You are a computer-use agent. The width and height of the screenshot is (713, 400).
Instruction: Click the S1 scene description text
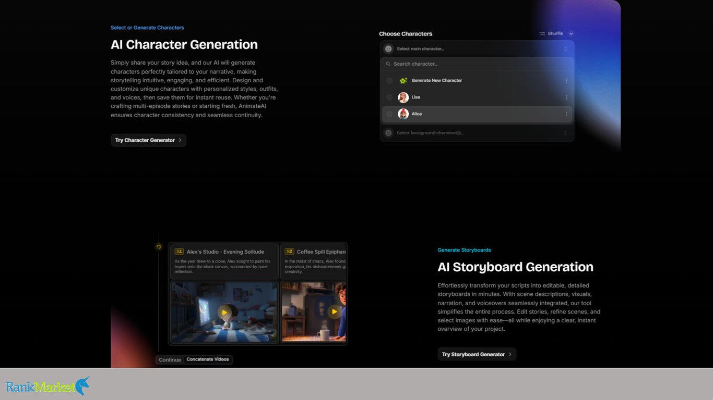coord(223,266)
